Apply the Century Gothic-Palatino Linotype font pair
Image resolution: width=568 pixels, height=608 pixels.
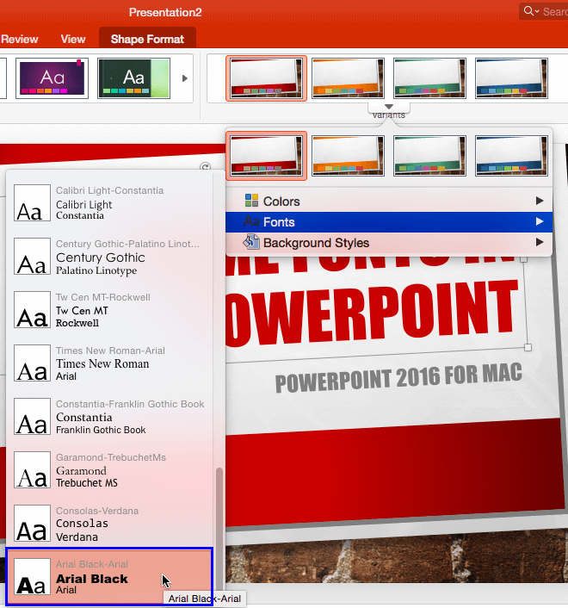point(109,256)
